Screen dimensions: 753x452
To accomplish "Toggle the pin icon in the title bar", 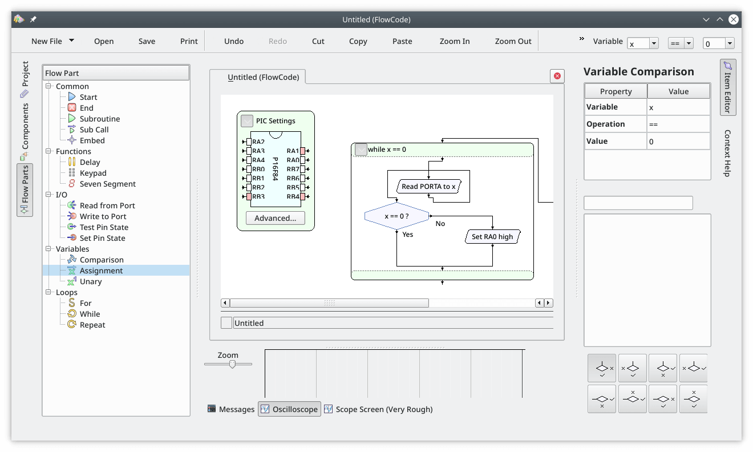I will (33, 19).
